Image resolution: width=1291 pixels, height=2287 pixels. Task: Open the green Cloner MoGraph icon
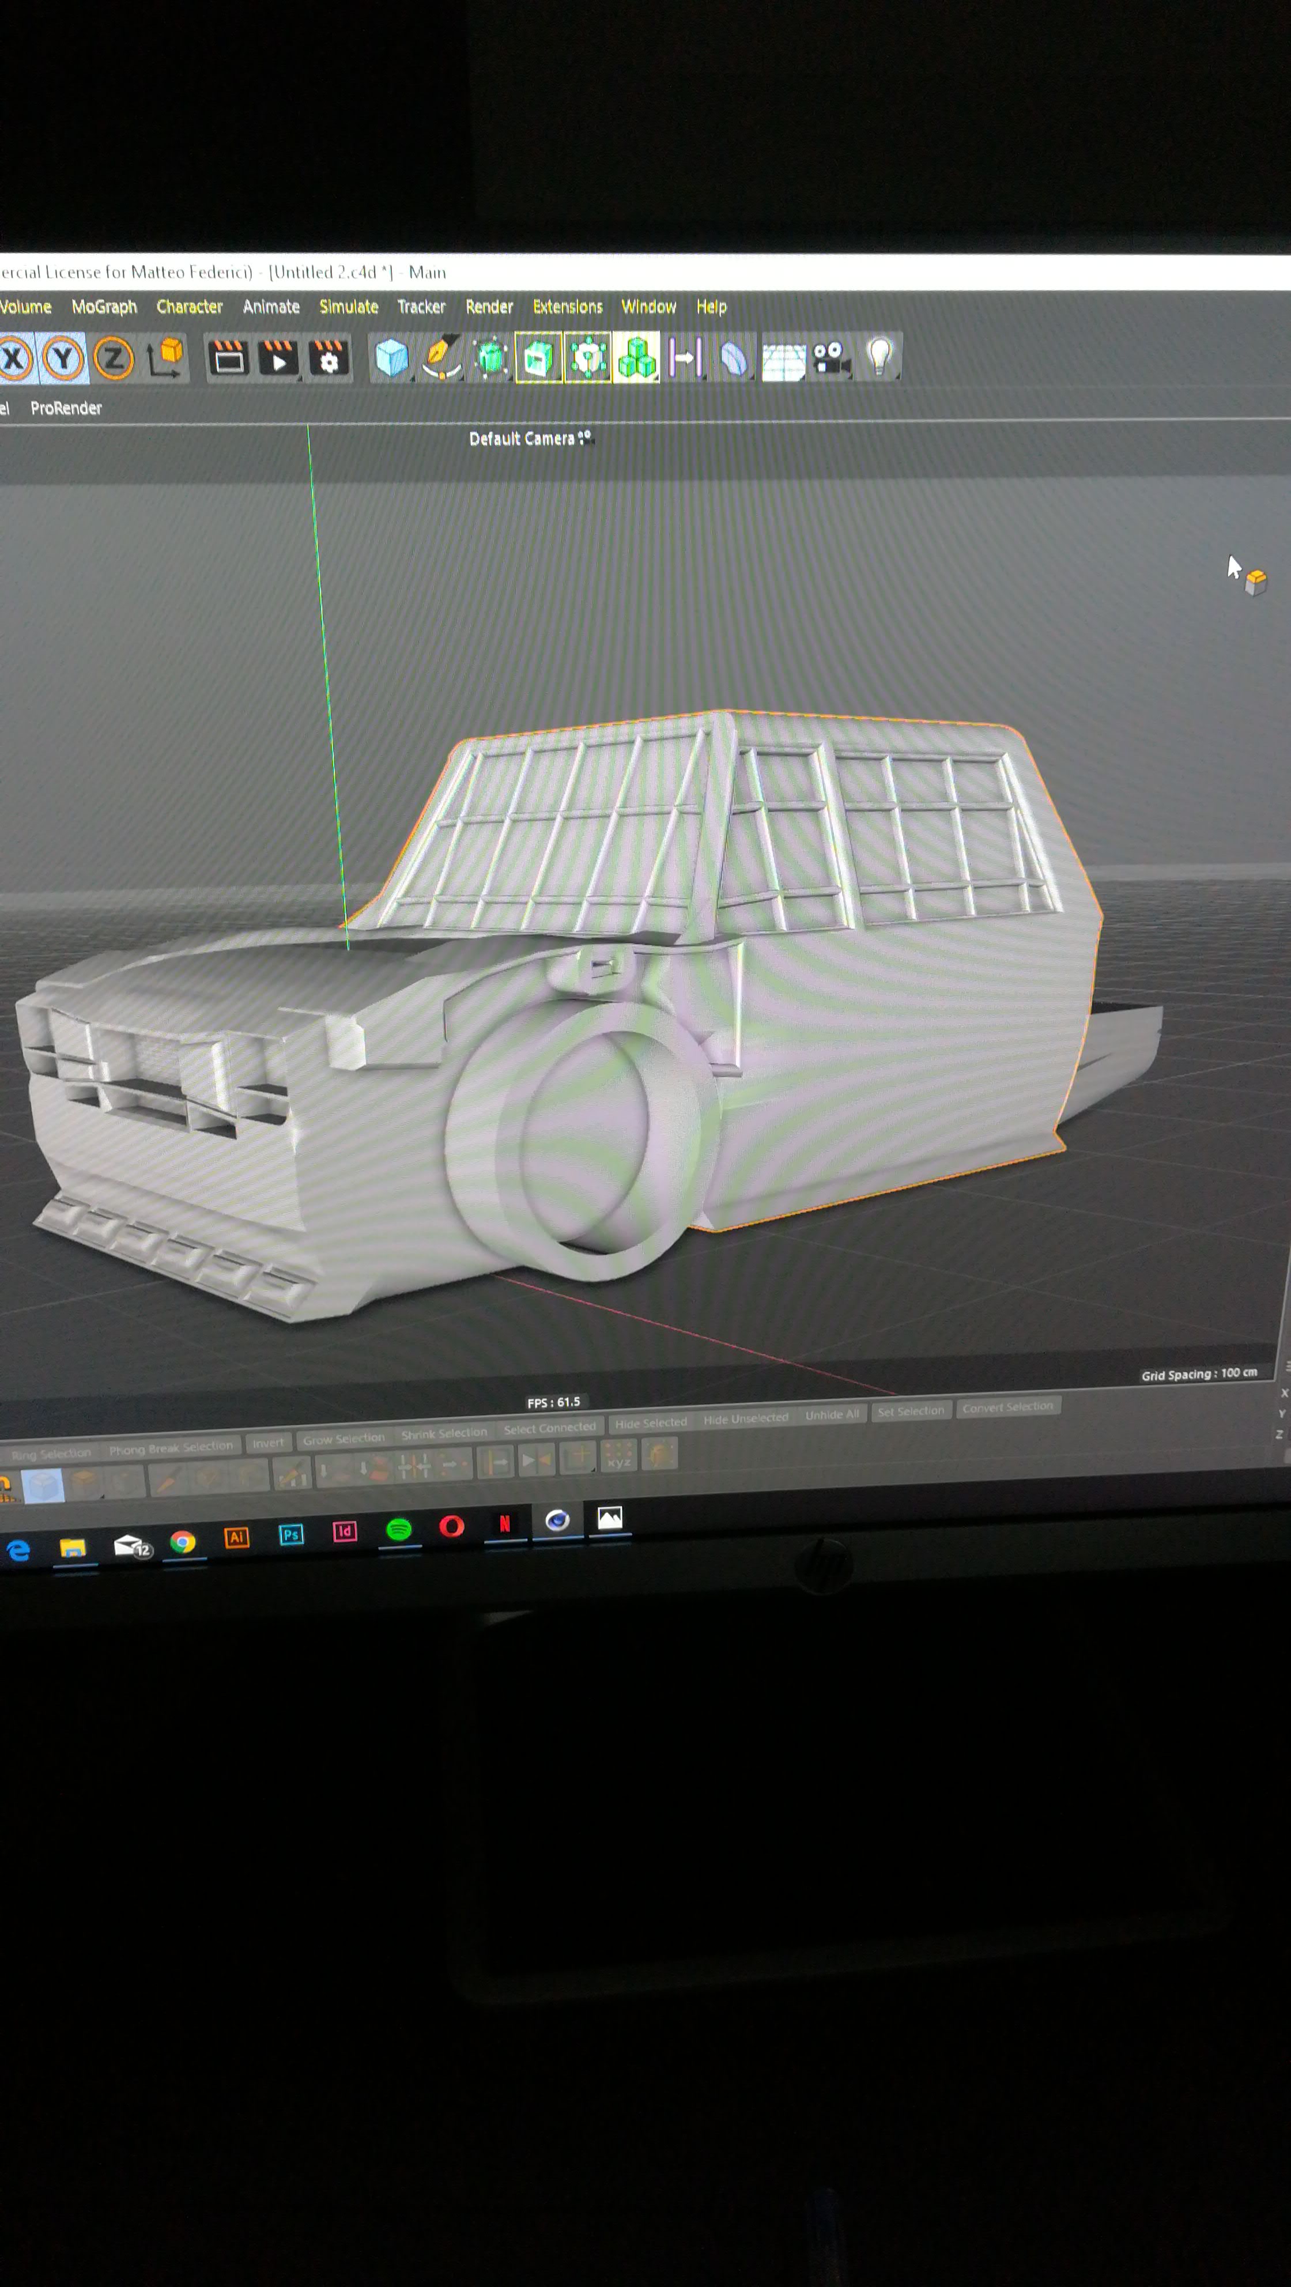coord(636,358)
